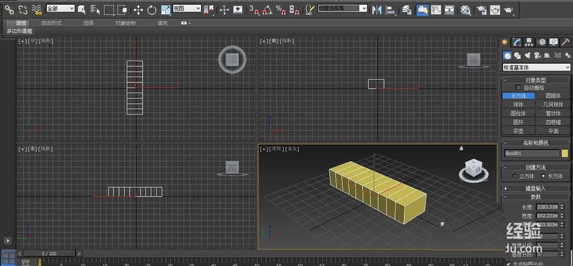This screenshot has width=573, height=266.
Task: Open the Mirror tool
Action: tap(377, 9)
